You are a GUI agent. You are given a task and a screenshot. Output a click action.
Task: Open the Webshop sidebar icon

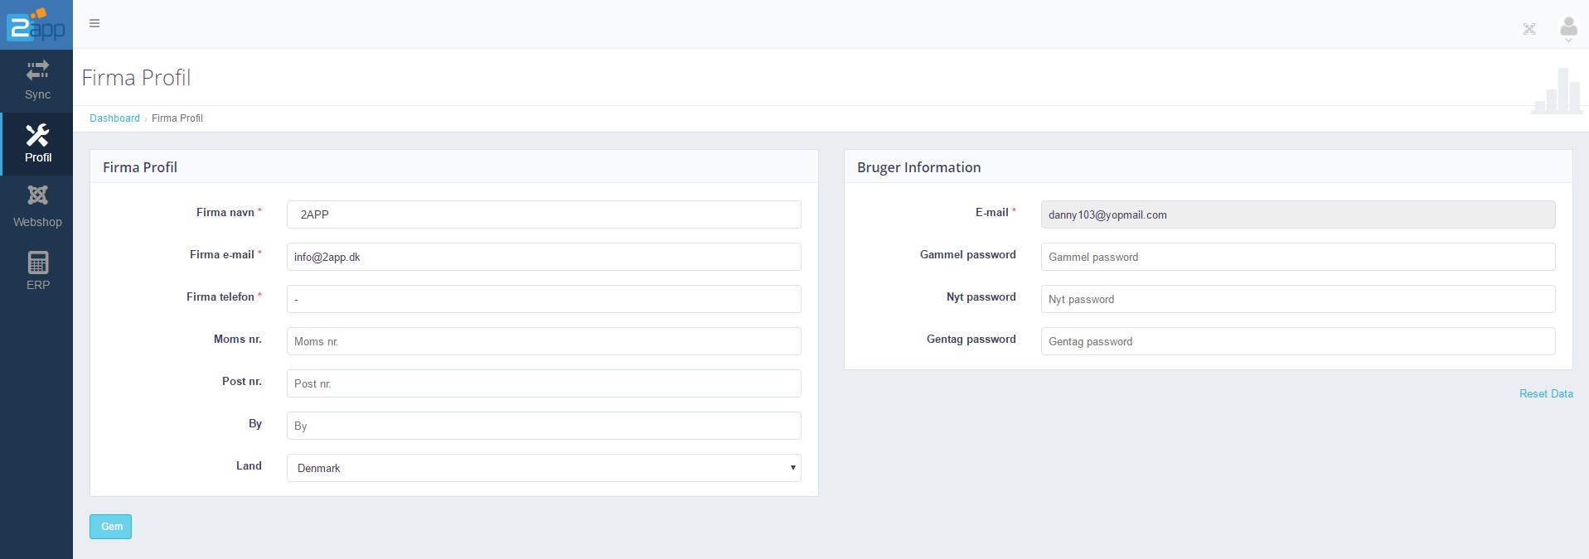(x=37, y=195)
